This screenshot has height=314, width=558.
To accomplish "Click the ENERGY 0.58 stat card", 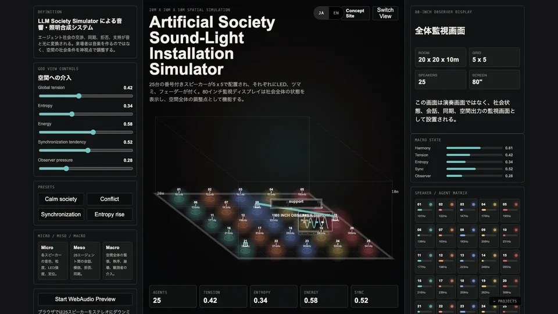I will pos(324,296).
